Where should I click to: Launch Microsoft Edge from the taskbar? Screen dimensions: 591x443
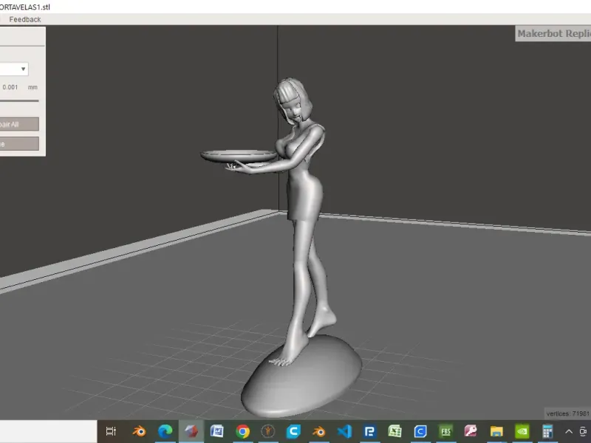pyautogui.click(x=165, y=431)
